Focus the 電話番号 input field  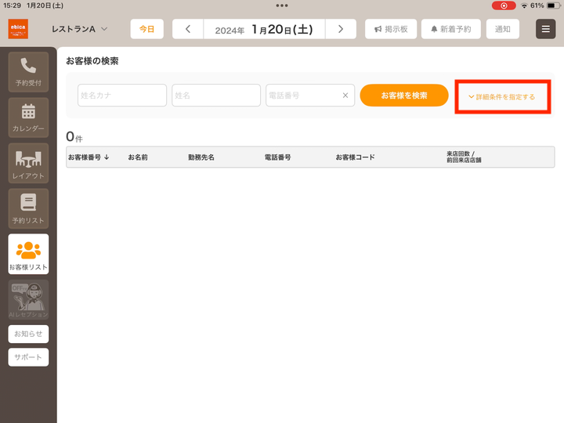click(x=310, y=96)
